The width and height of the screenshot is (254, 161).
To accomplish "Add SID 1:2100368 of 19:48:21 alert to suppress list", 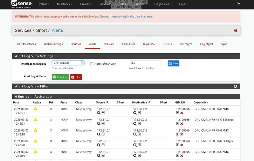I will (178, 124).
